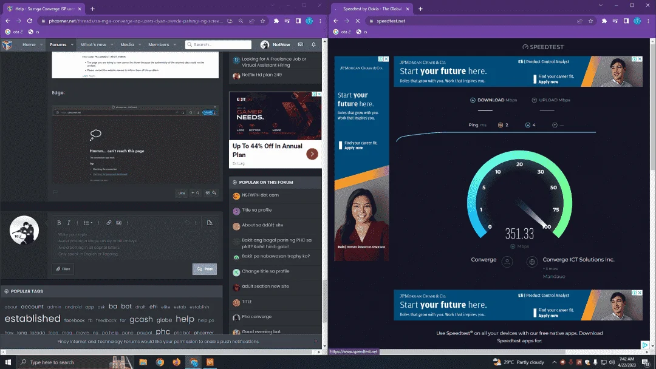Screen dimensions: 656x369
Task: Click the globe server icon beside Converge ICT Solutions
Action: tap(531, 262)
